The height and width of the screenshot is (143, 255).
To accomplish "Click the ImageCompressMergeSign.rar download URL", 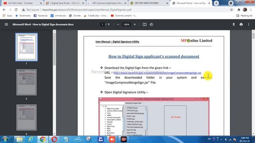I will click(157, 73).
